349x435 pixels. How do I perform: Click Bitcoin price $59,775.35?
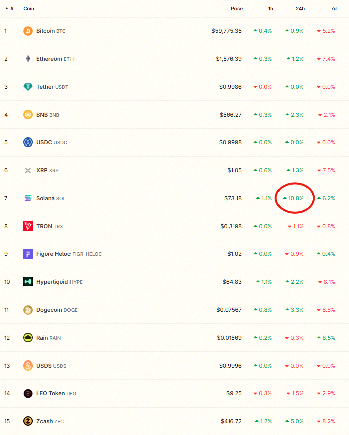click(227, 31)
